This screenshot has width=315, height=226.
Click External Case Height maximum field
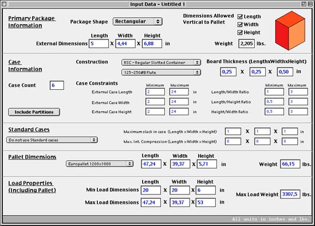coord(179,112)
